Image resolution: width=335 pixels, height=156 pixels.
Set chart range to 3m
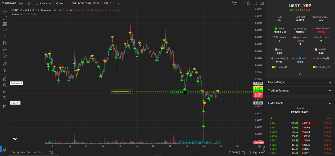(28, 152)
